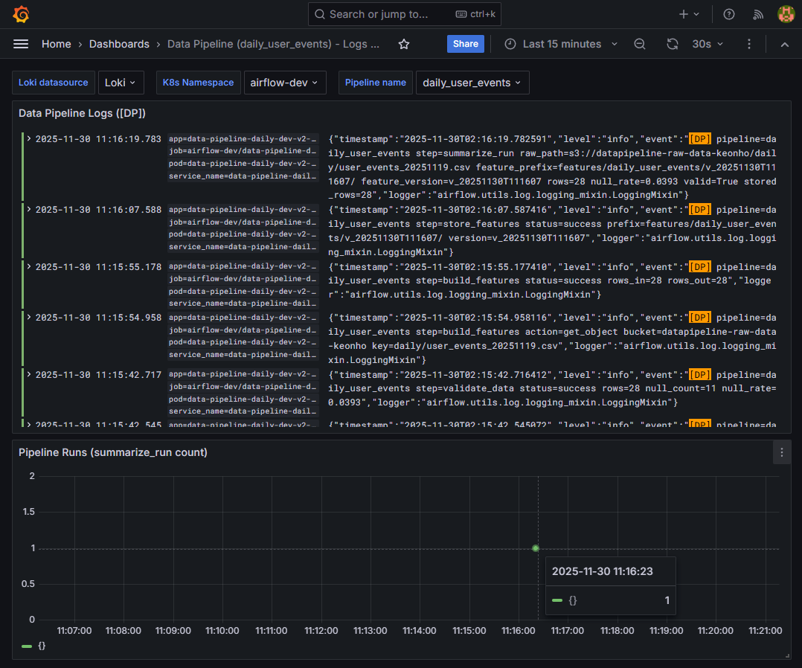Open the user profile avatar
Image resolution: width=802 pixels, height=668 pixels.
click(x=786, y=13)
